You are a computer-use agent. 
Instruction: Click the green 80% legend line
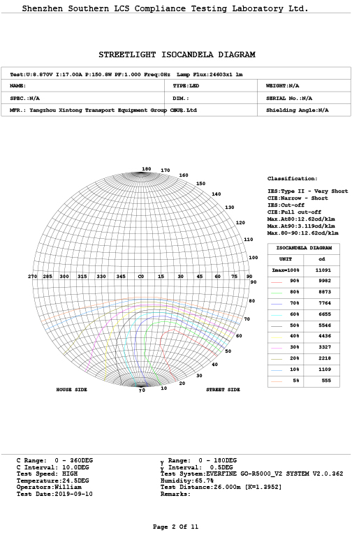(x=277, y=293)
